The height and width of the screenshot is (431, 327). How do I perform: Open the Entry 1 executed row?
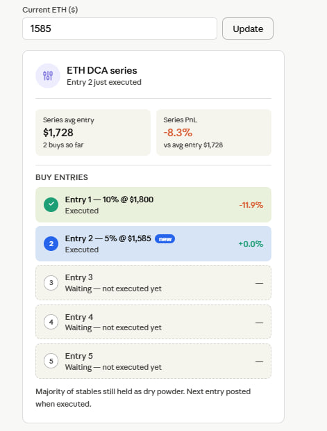[153, 205]
